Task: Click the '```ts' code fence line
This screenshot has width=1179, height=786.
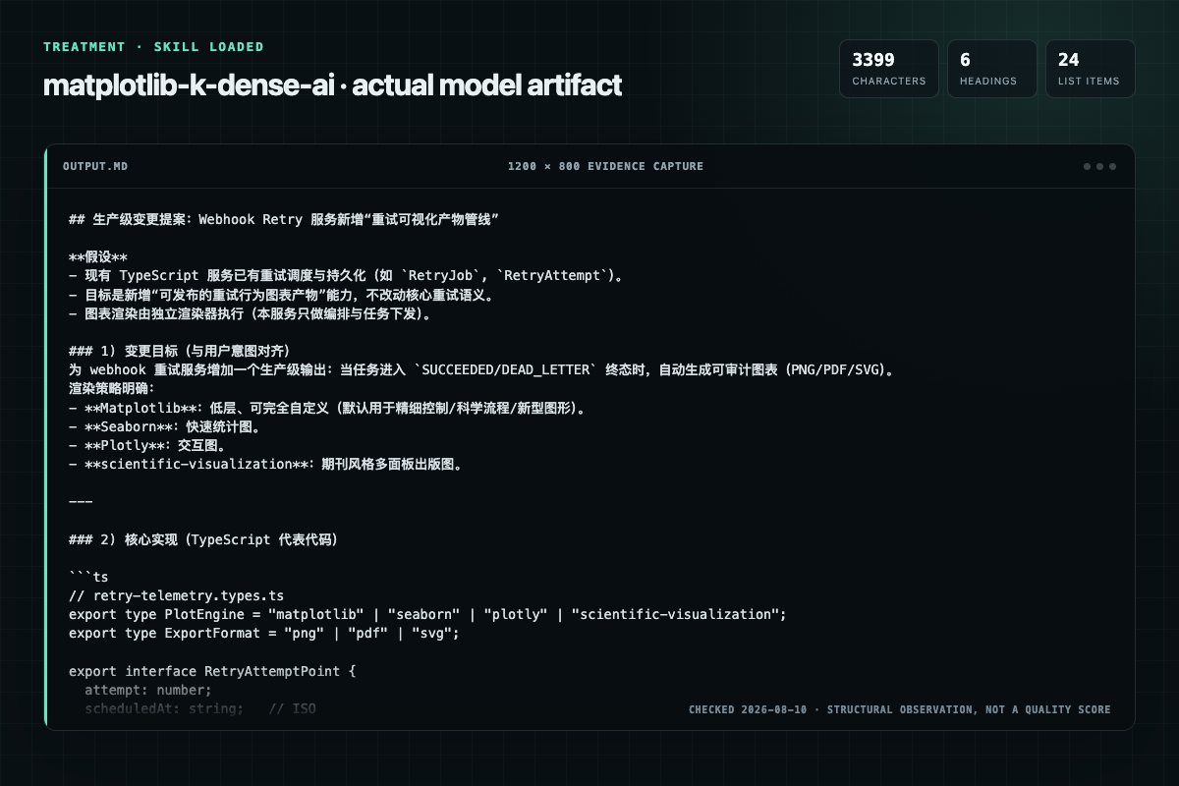Action: 88,577
